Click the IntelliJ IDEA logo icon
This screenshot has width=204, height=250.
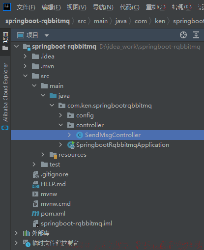pos(7,7)
